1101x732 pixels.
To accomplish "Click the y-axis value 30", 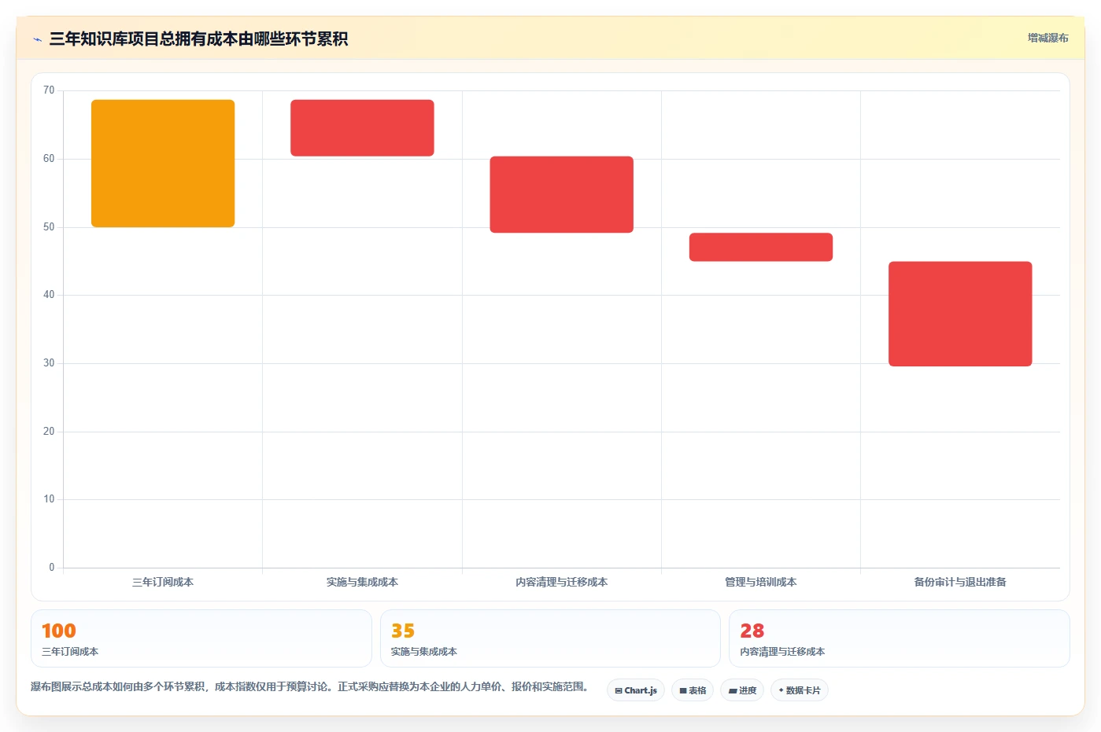I will click(49, 363).
